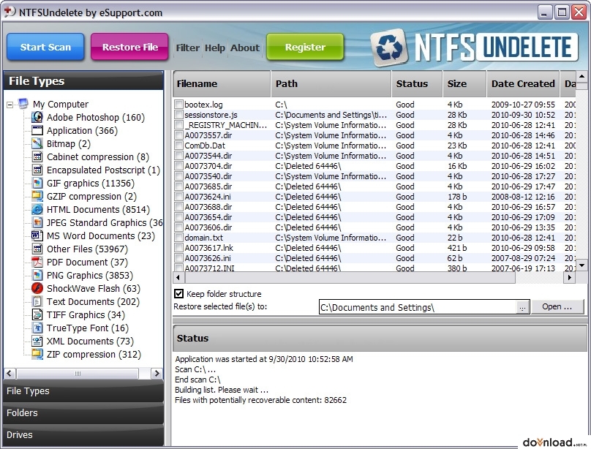Screen dimensions: 591x449
Task: Check the box for domain.txt
Action: tap(178, 238)
